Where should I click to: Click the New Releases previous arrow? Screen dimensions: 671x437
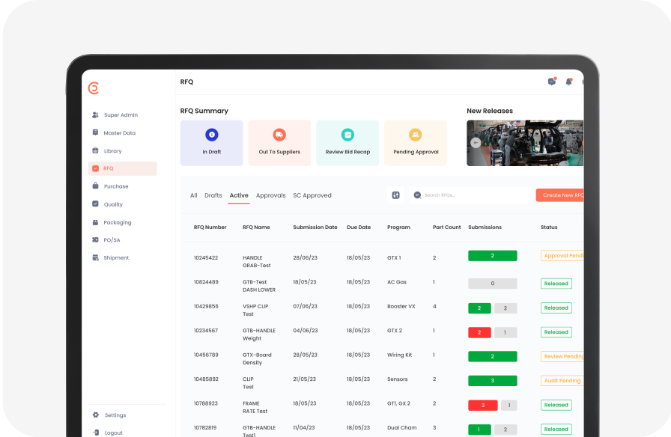[475, 143]
